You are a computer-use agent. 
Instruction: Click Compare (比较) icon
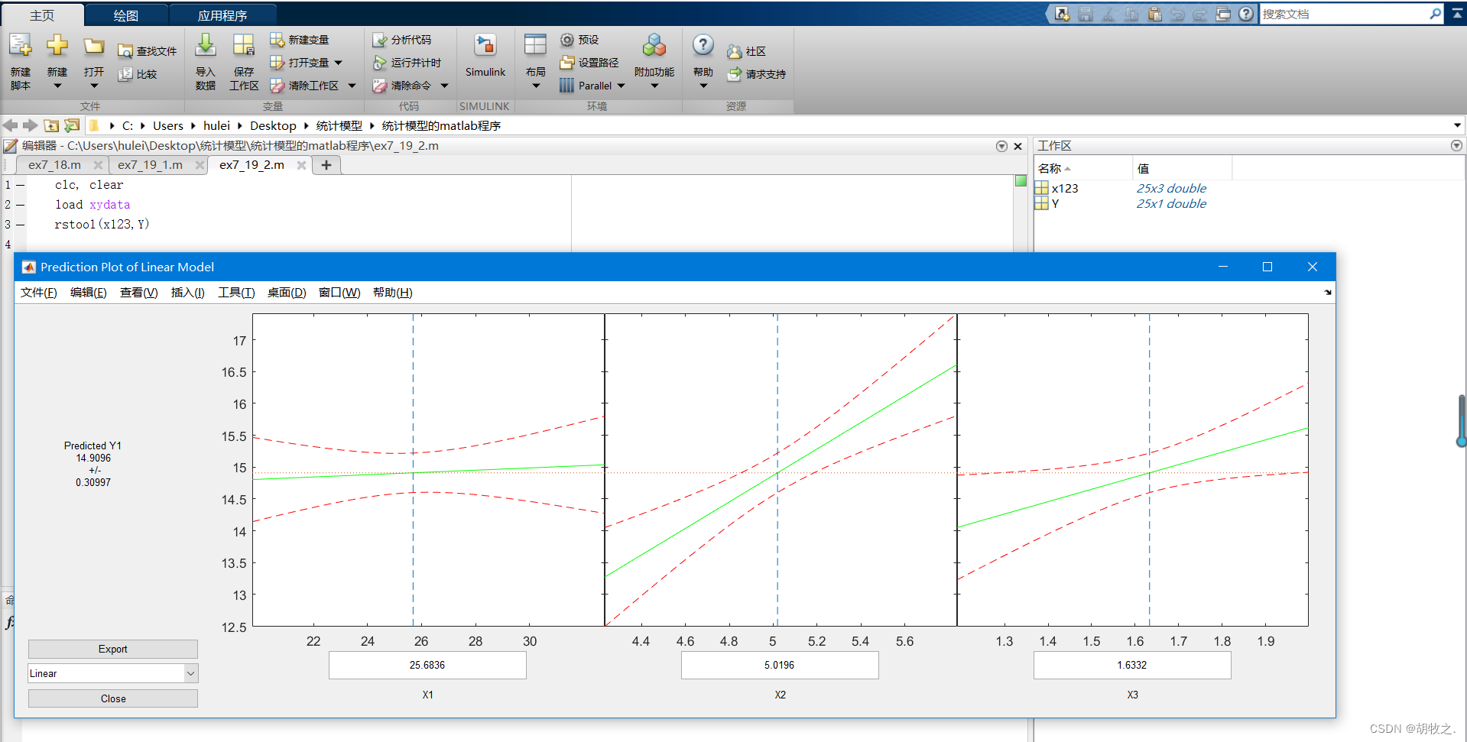[125, 74]
